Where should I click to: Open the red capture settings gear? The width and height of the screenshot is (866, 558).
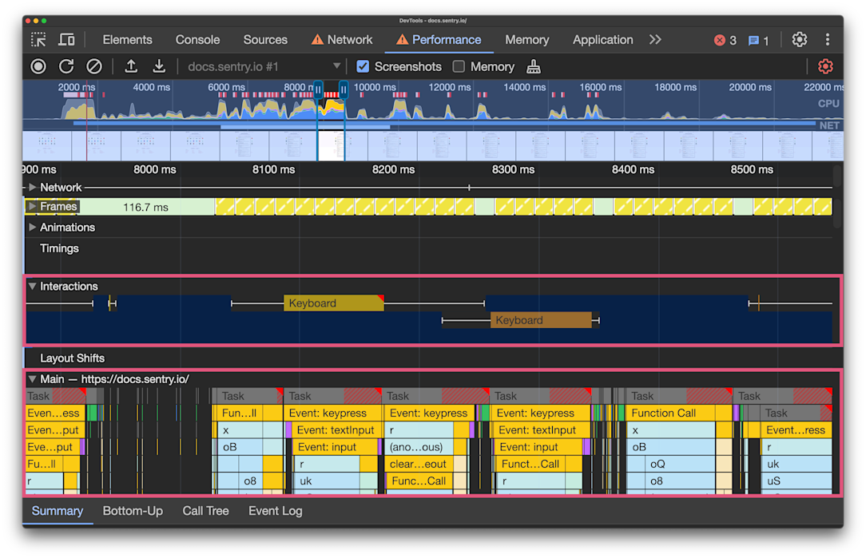click(x=825, y=66)
